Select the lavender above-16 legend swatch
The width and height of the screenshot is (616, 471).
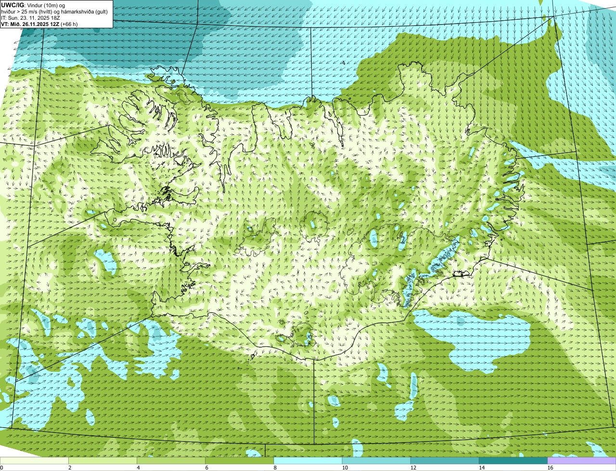582,461
